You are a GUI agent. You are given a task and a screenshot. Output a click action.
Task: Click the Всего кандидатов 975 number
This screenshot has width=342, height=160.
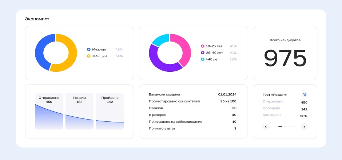[x=285, y=58]
